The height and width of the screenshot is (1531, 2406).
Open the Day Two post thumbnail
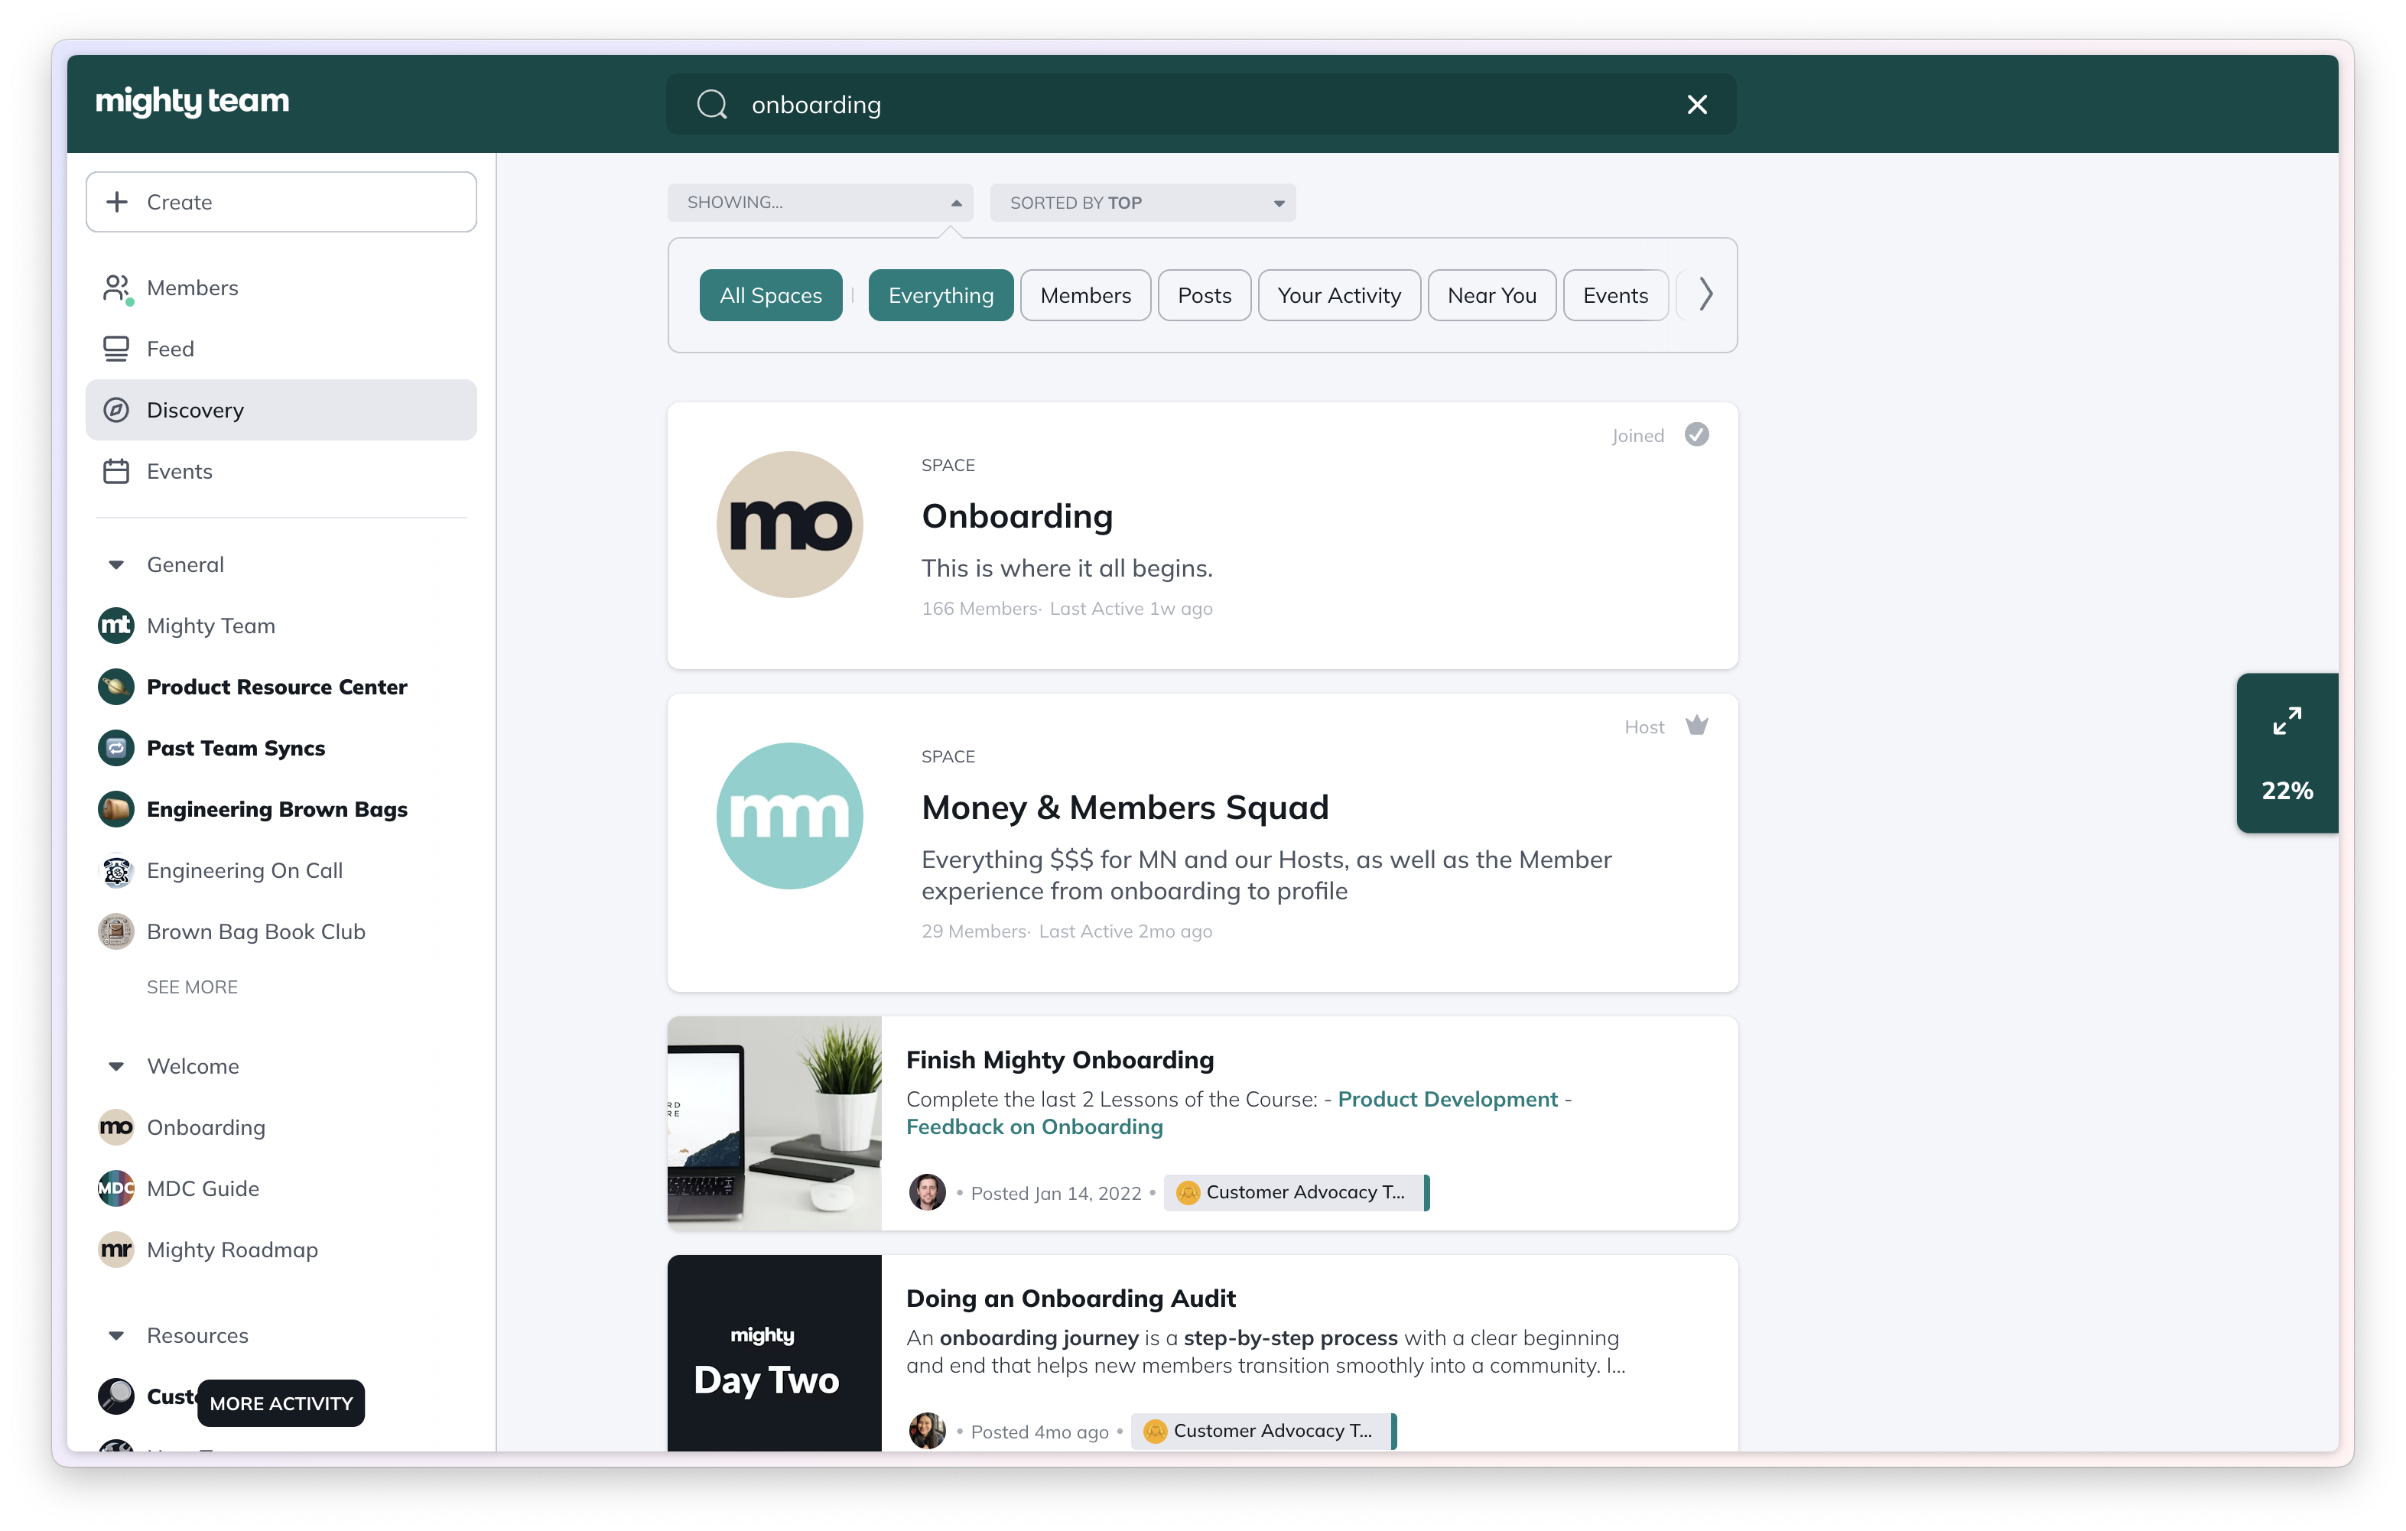pos(775,1353)
